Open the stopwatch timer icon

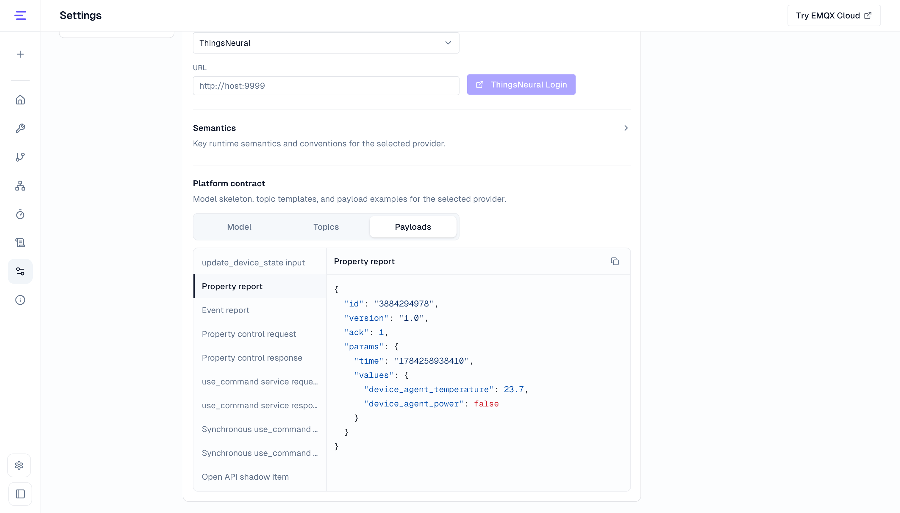tap(20, 214)
